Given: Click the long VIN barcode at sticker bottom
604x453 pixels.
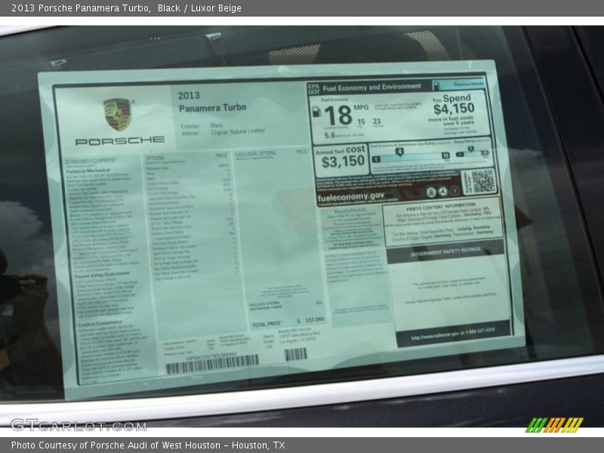Looking at the screenshot, I should [212, 364].
